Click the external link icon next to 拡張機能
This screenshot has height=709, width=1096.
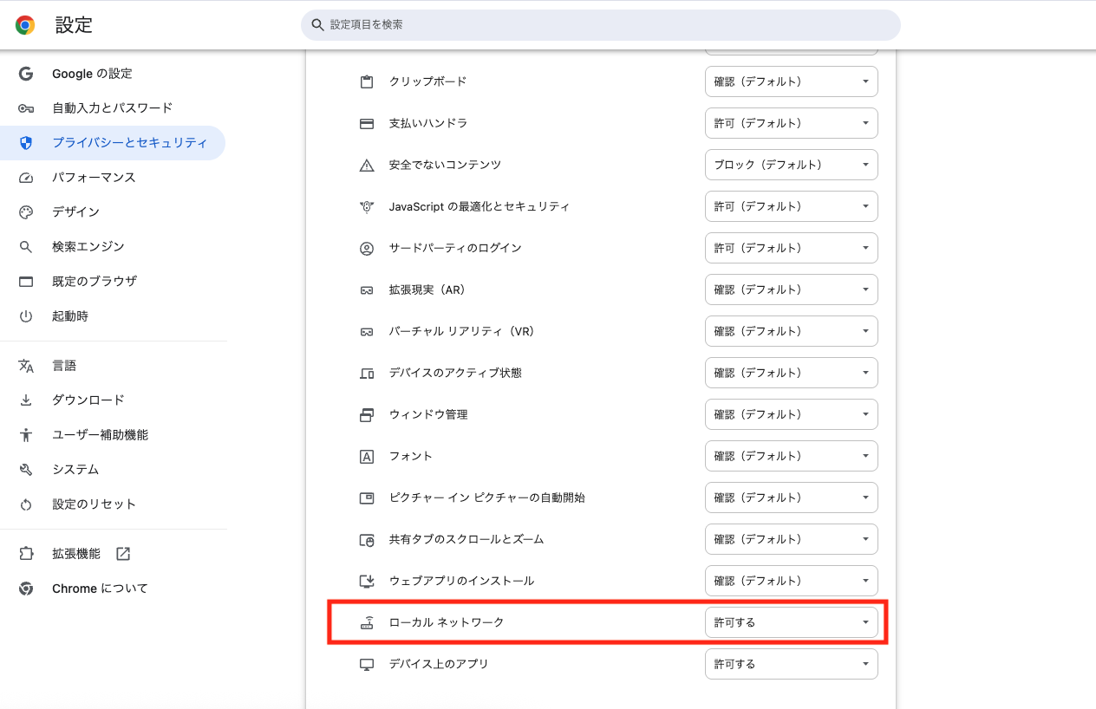click(x=123, y=554)
